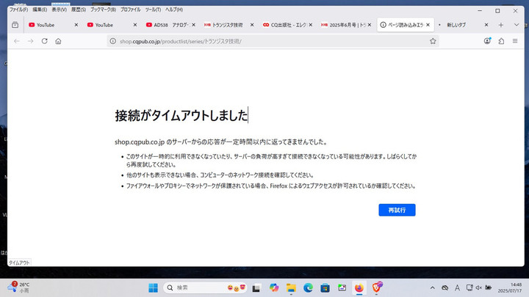This screenshot has height=297, width=529.
Task: Open the Firefox View icon left of tabs
Action: 15,25
